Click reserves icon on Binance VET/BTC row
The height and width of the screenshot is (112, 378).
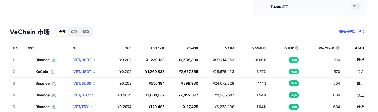click(x=54, y=95)
